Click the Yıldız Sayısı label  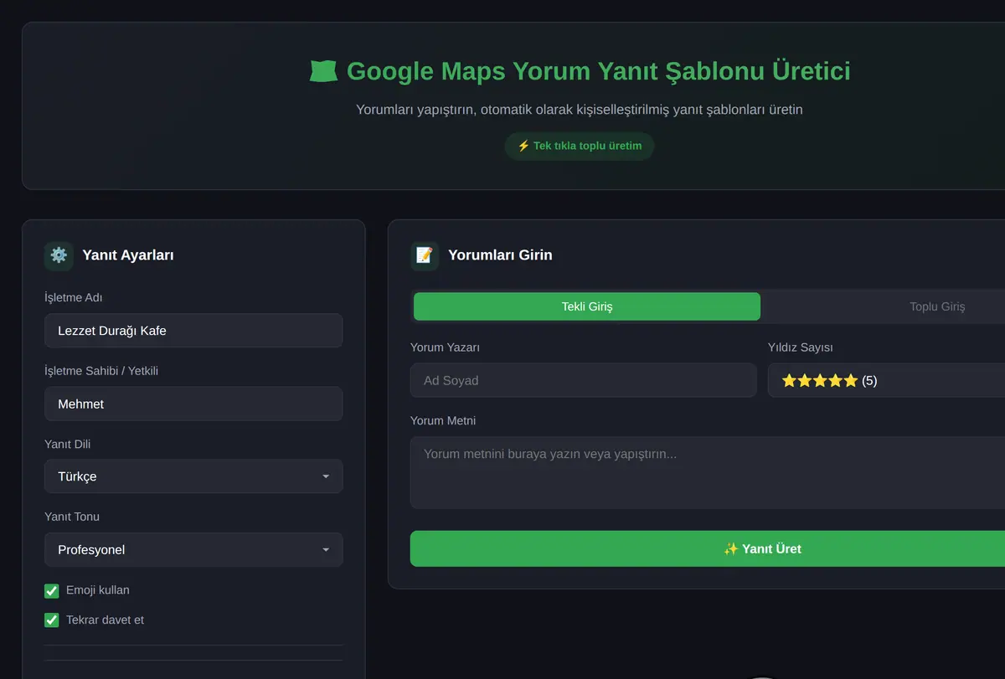[801, 347]
